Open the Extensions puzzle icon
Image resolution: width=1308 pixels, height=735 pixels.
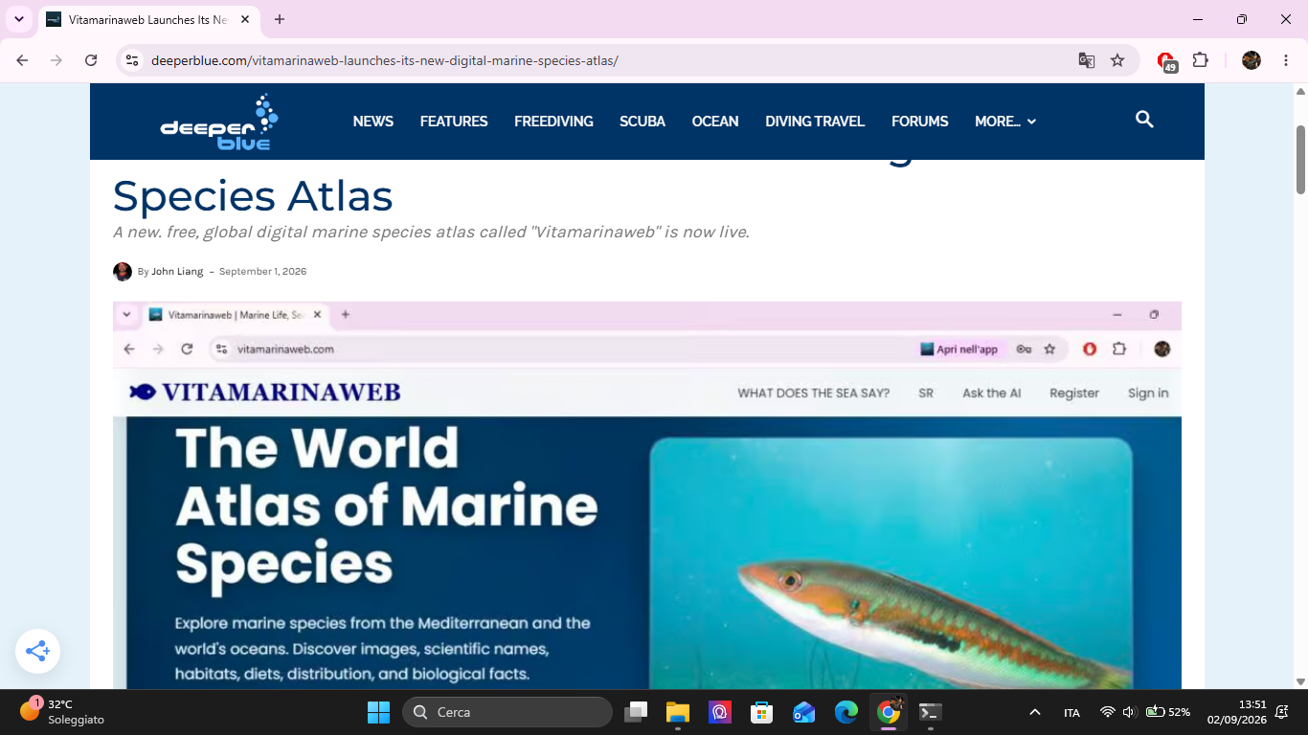[1201, 60]
